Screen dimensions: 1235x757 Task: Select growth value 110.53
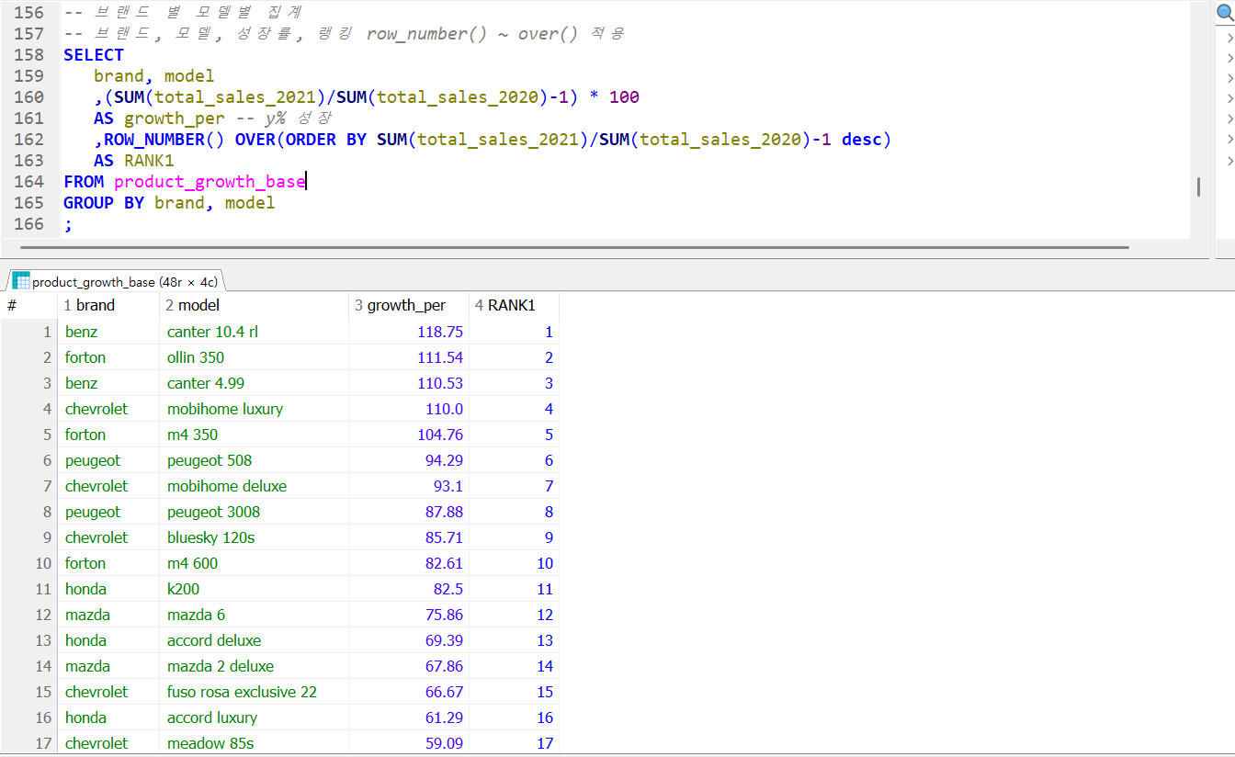pyautogui.click(x=409, y=383)
